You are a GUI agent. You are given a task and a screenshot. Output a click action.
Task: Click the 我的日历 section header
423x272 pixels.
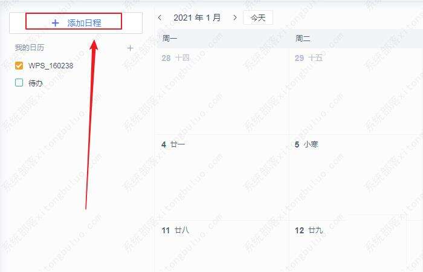click(30, 48)
